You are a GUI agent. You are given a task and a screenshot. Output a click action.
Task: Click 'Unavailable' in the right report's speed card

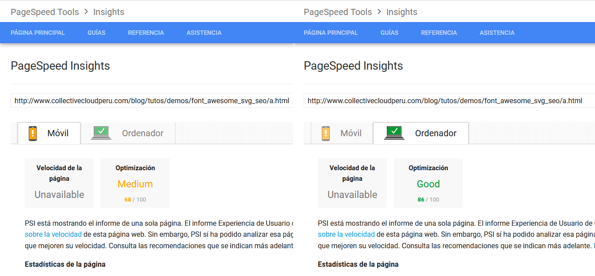click(x=352, y=194)
